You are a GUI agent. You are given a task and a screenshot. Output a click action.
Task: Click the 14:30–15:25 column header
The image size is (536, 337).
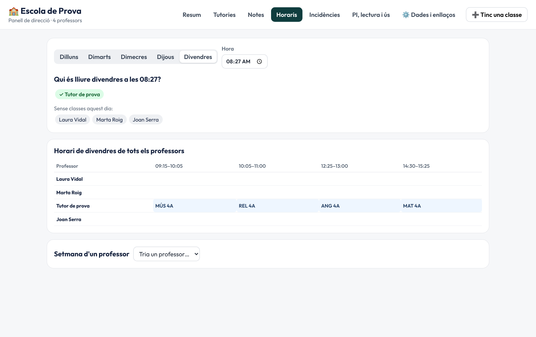416,166
